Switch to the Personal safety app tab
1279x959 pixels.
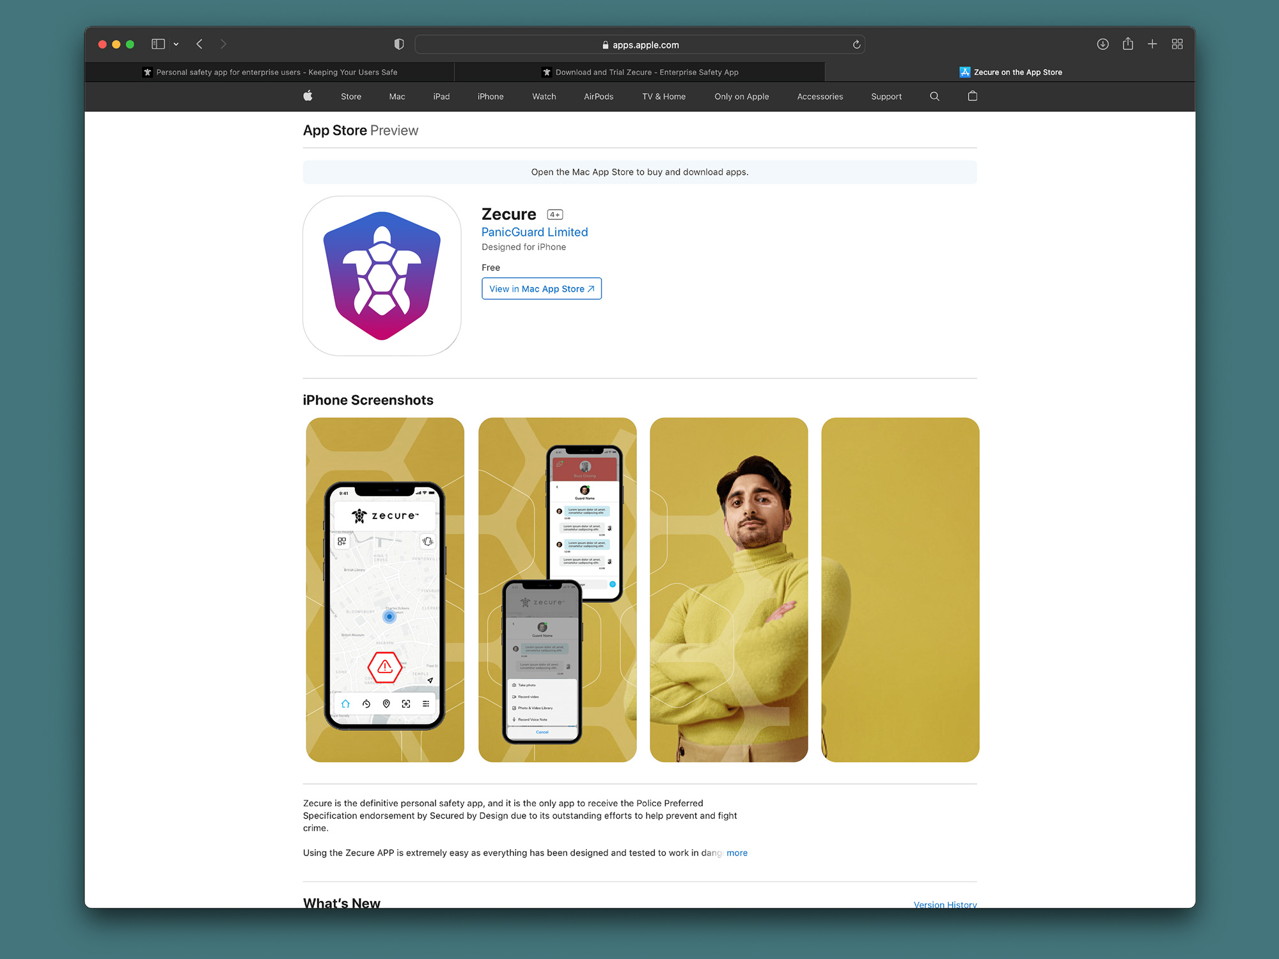[269, 72]
